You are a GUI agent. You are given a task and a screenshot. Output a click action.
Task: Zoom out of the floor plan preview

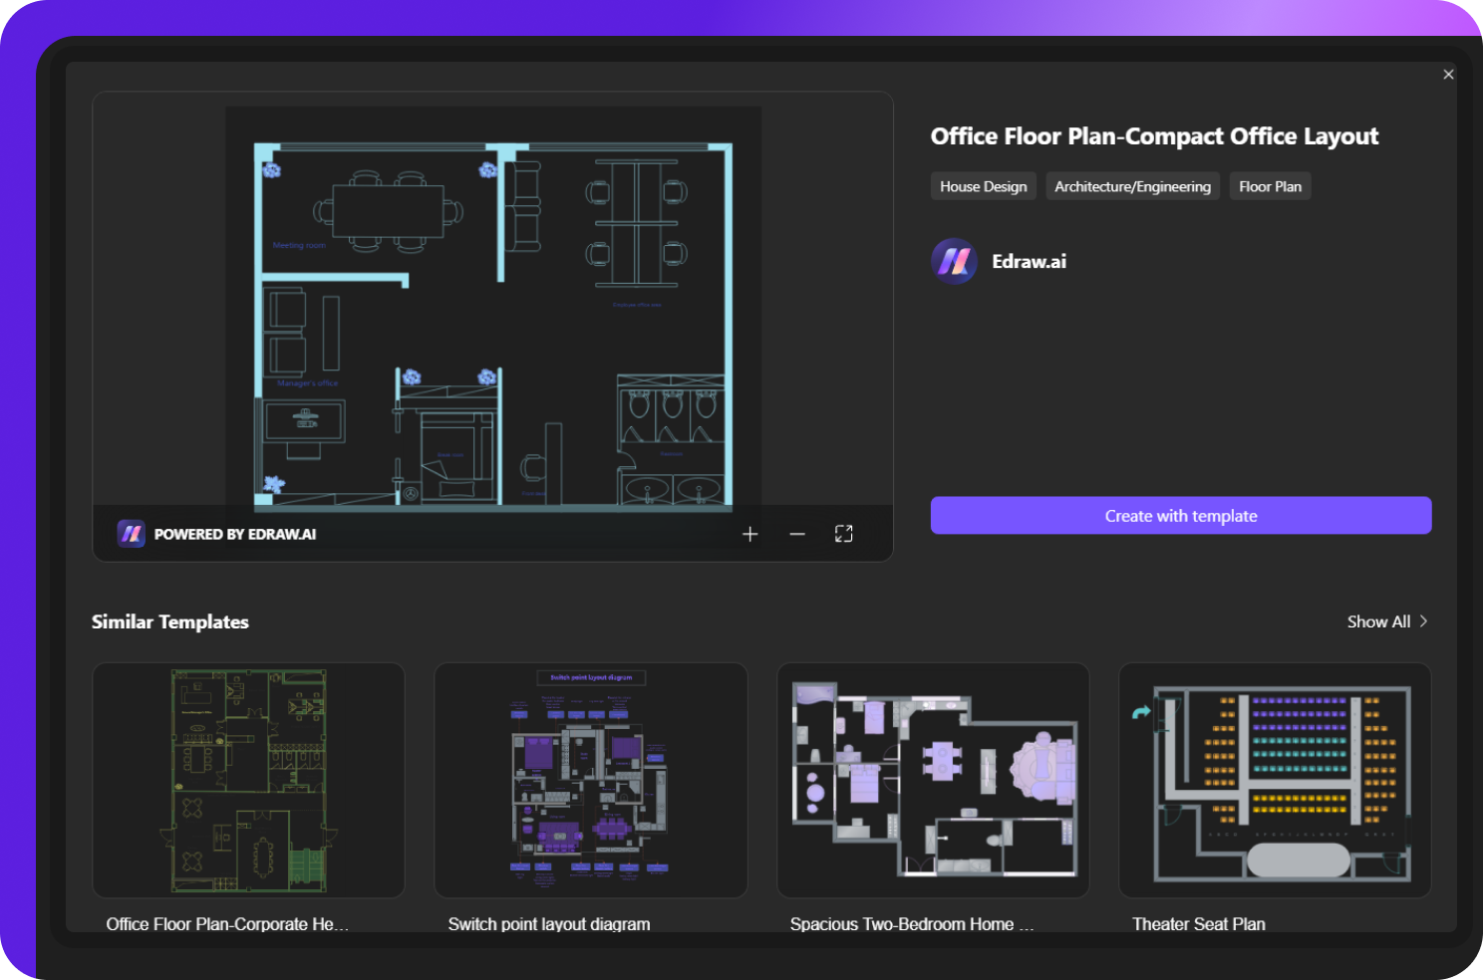coord(796,534)
